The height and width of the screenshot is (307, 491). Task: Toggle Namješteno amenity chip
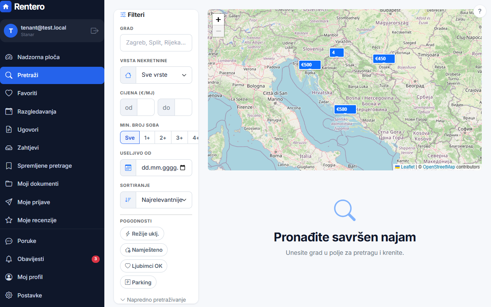144,250
